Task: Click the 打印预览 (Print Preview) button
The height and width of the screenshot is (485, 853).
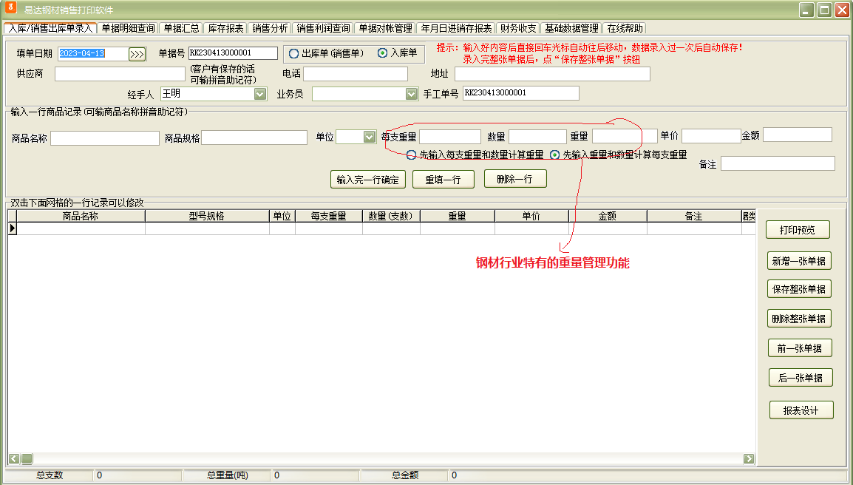Action: 798,229
